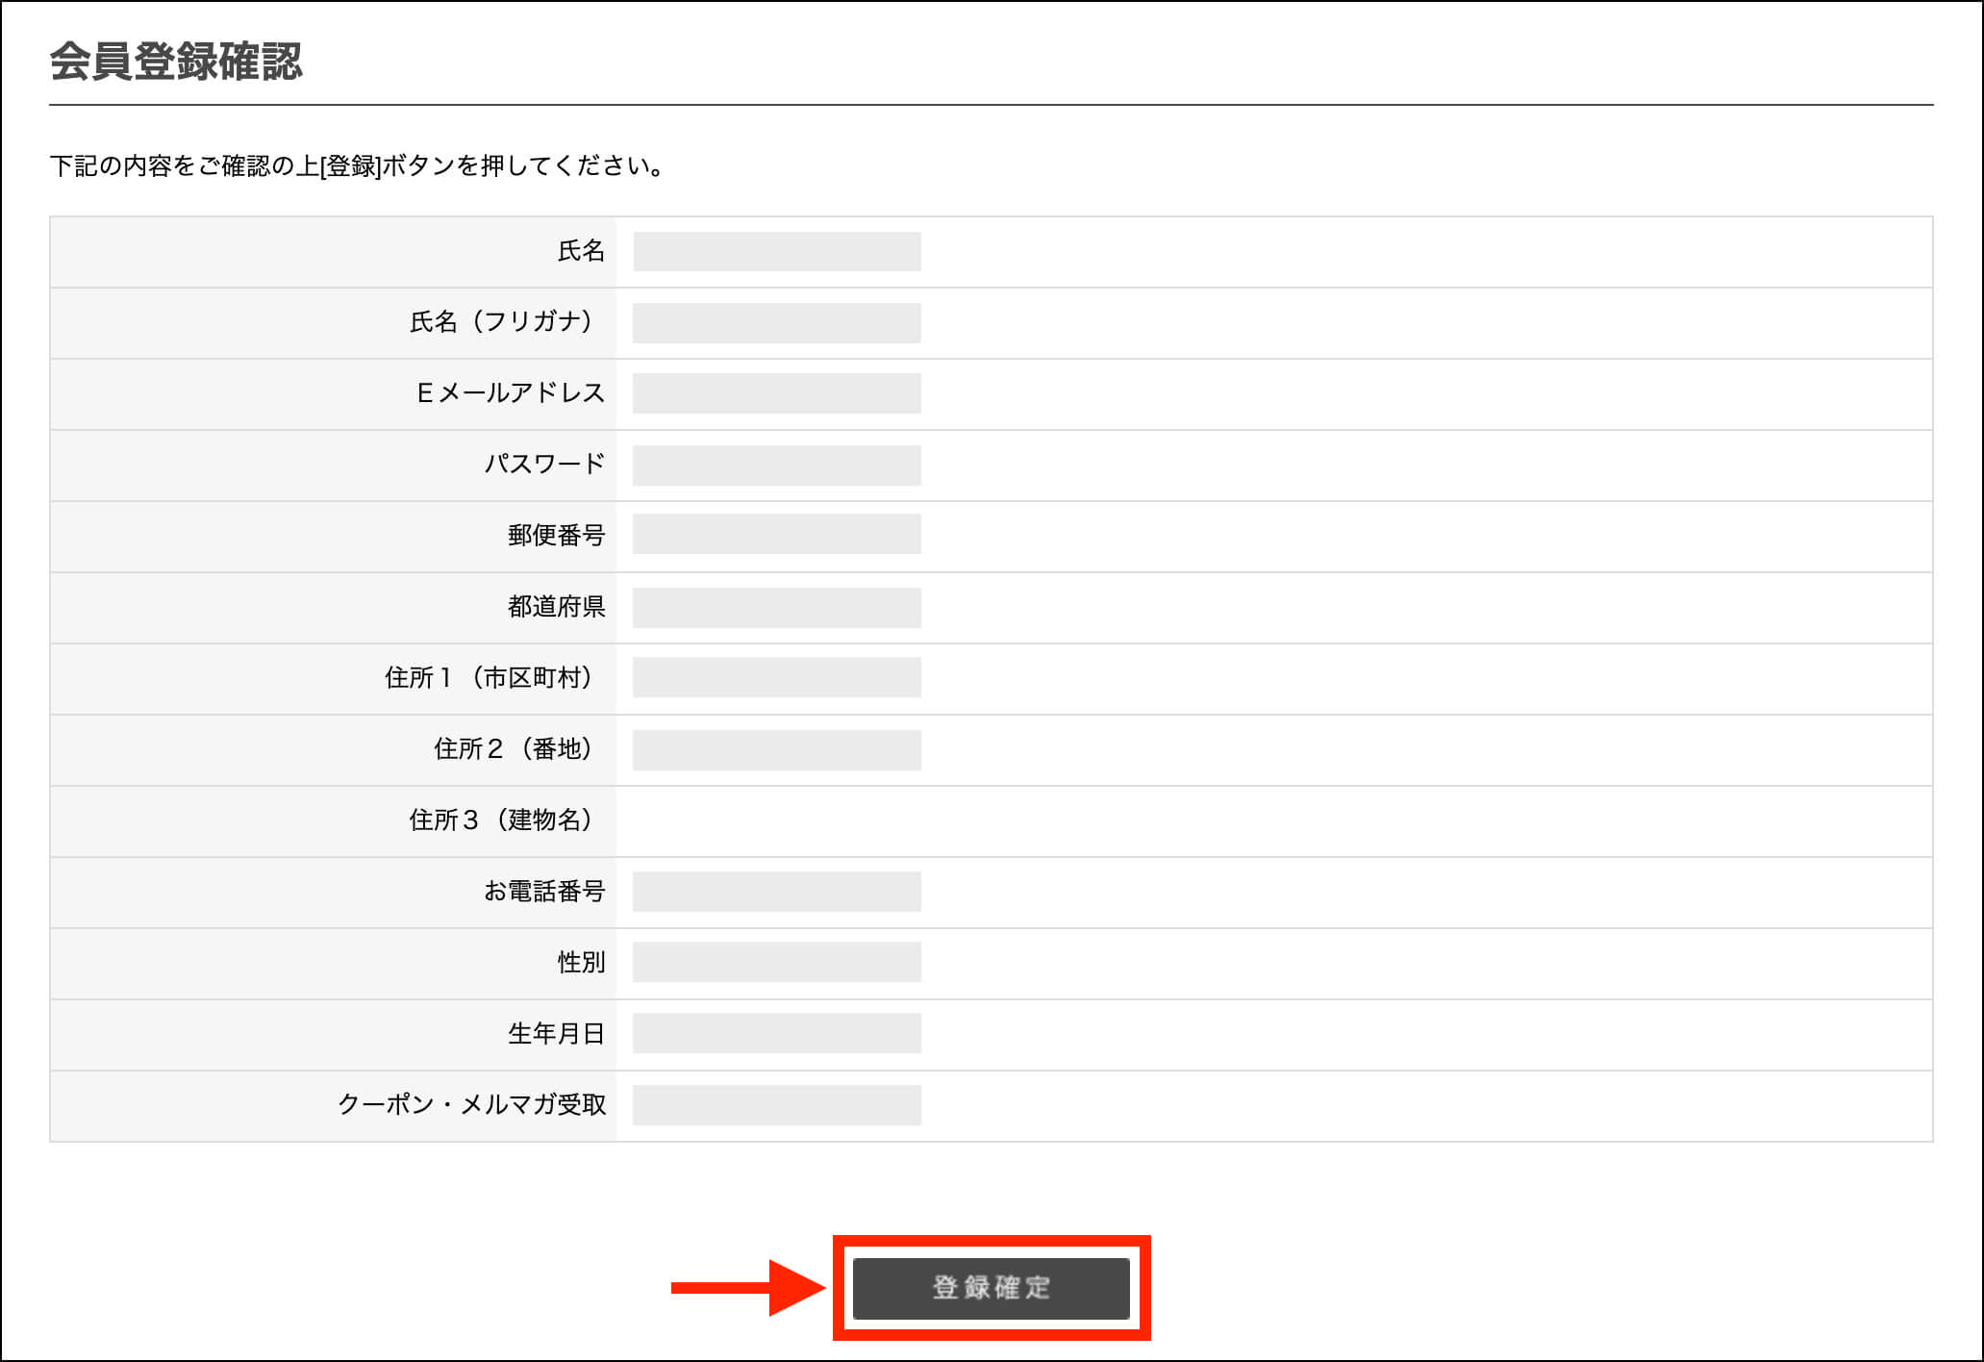Click the Eメールアドレス row label

pyautogui.click(x=511, y=392)
